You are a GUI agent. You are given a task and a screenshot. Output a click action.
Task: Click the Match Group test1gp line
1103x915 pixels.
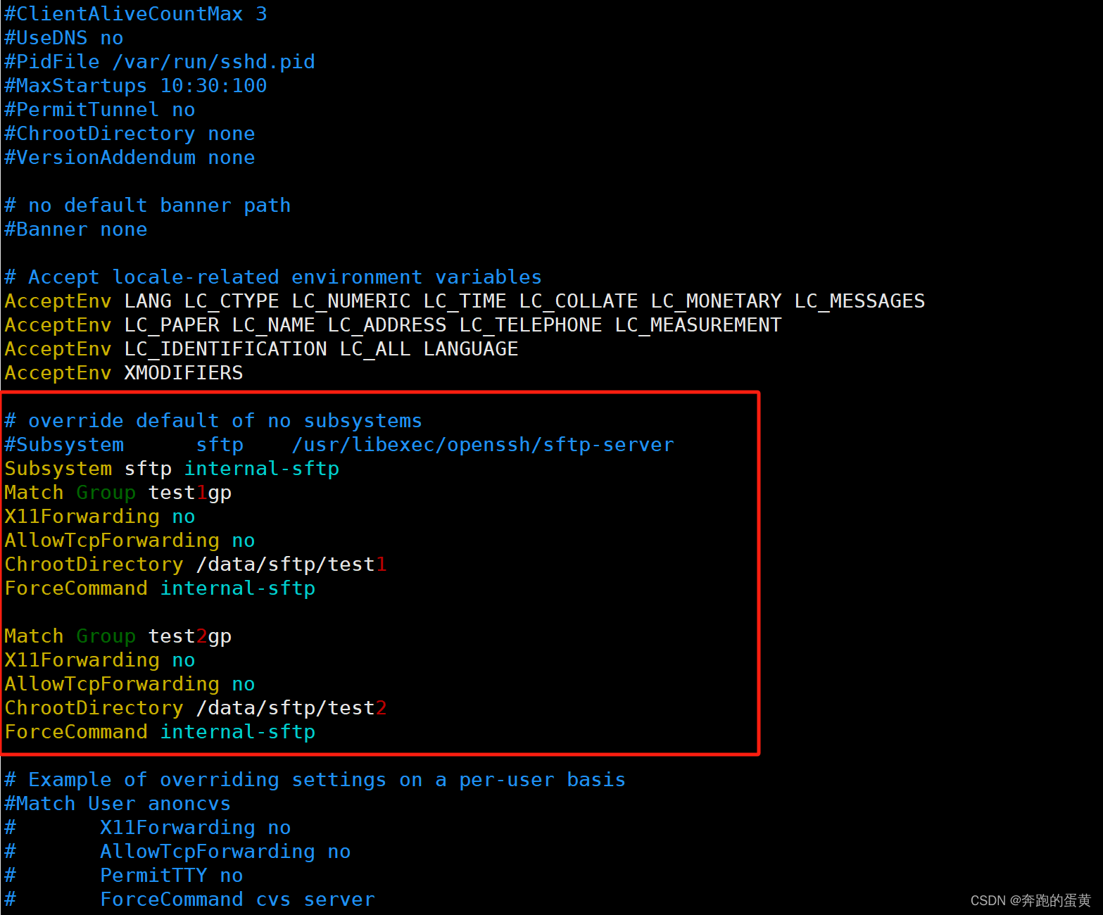point(117,492)
